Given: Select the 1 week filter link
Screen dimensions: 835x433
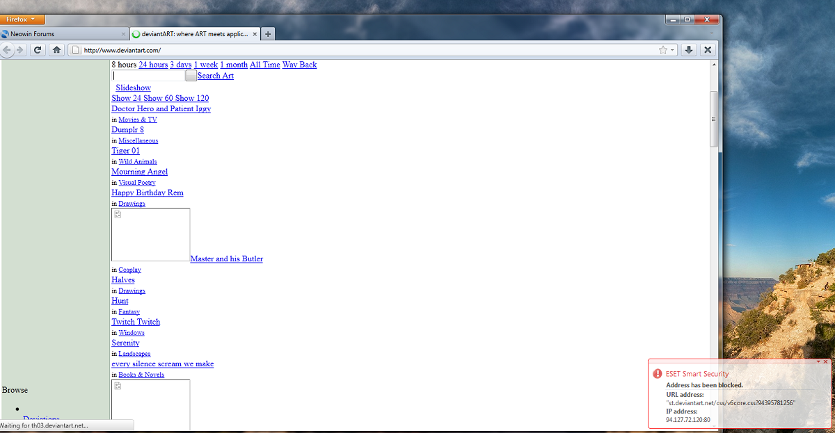Looking at the screenshot, I should tap(206, 65).
